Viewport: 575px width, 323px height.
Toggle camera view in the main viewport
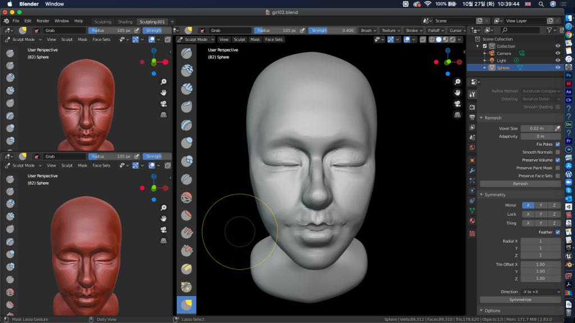click(458, 104)
